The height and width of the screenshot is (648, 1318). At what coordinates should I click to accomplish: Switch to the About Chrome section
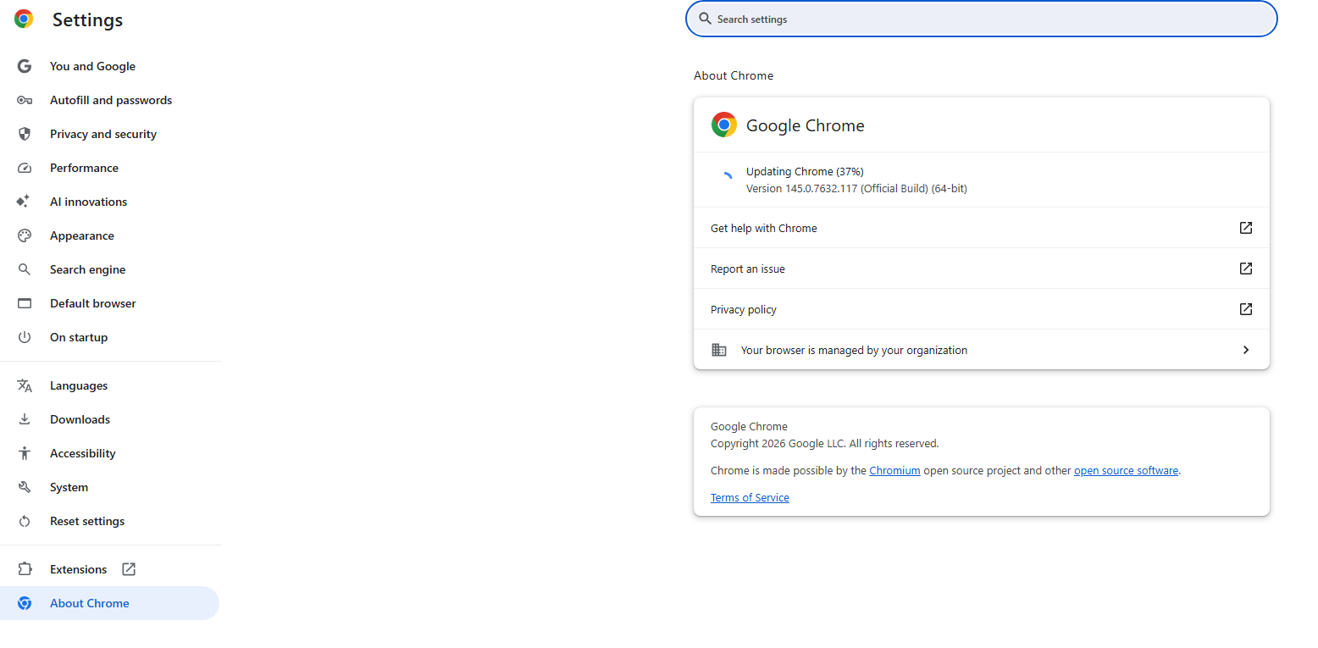pyautogui.click(x=90, y=602)
